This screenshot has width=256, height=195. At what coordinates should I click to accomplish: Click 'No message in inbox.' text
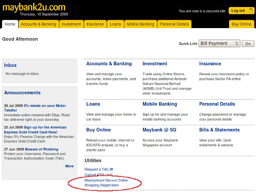[22, 74]
